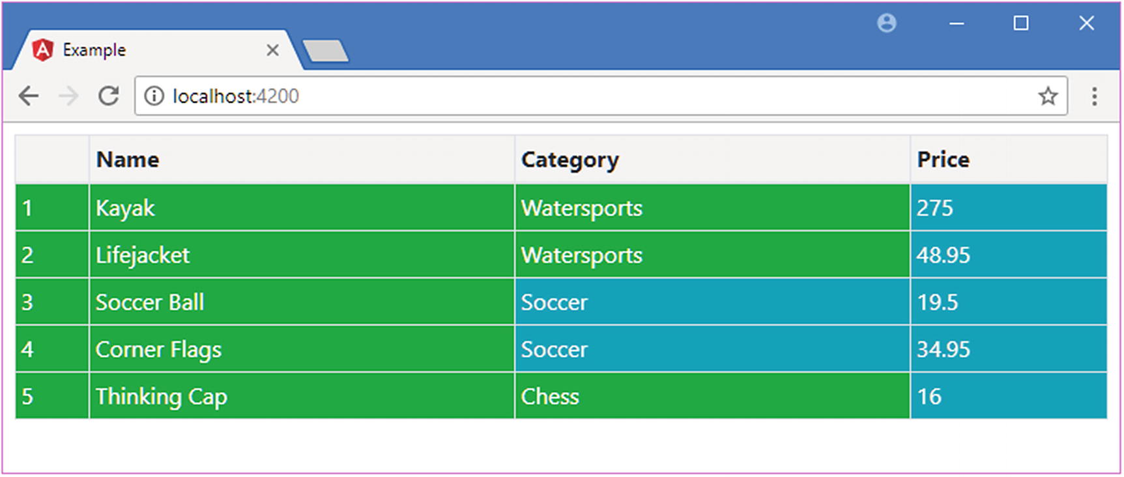1124x477 pixels.
Task: Click the localhost:4200 address bar
Action: pos(586,96)
